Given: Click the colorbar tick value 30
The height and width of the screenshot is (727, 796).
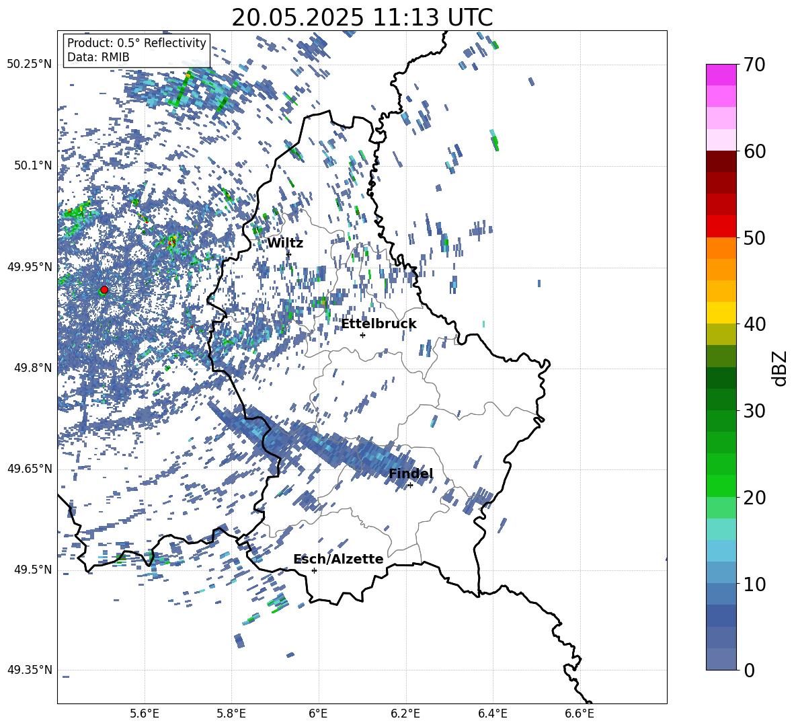Looking at the screenshot, I should [754, 410].
